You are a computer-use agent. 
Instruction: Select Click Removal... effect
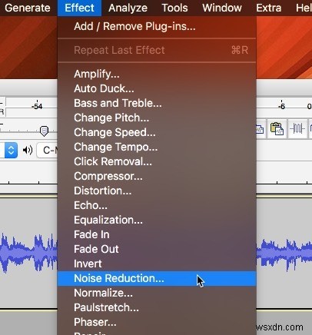pos(157,161)
